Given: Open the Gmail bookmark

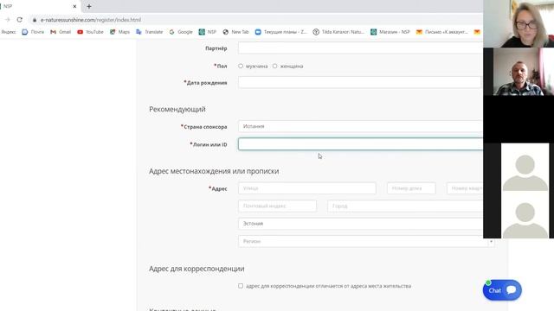Looking at the screenshot, I should click(61, 32).
